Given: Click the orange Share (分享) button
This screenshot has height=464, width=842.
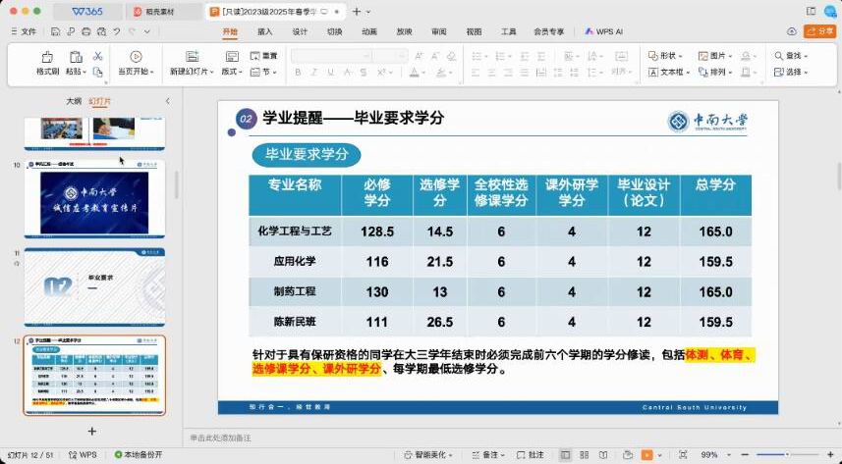Looking at the screenshot, I should (x=818, y=31).
